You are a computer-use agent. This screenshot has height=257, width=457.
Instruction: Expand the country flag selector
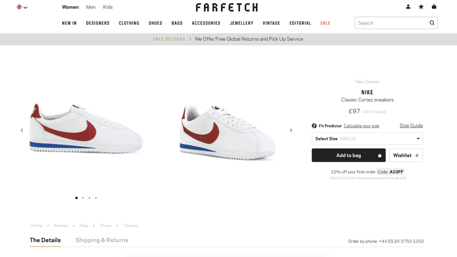[22, 7]
